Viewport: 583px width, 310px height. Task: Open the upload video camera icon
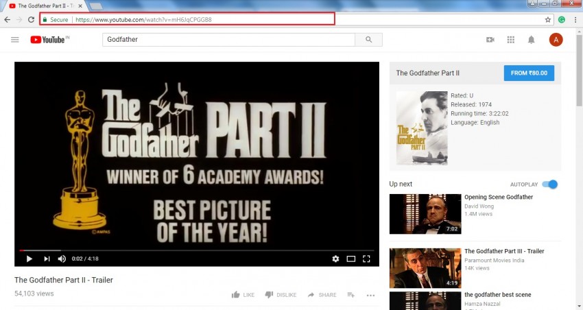[490, 39]
